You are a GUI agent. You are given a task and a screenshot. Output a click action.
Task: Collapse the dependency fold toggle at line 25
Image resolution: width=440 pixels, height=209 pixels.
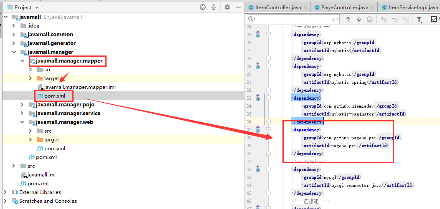pyautogui.click(x=268, y=35)
